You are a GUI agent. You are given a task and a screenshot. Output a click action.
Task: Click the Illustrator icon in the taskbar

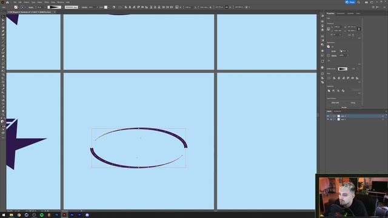tap(64, 215)
